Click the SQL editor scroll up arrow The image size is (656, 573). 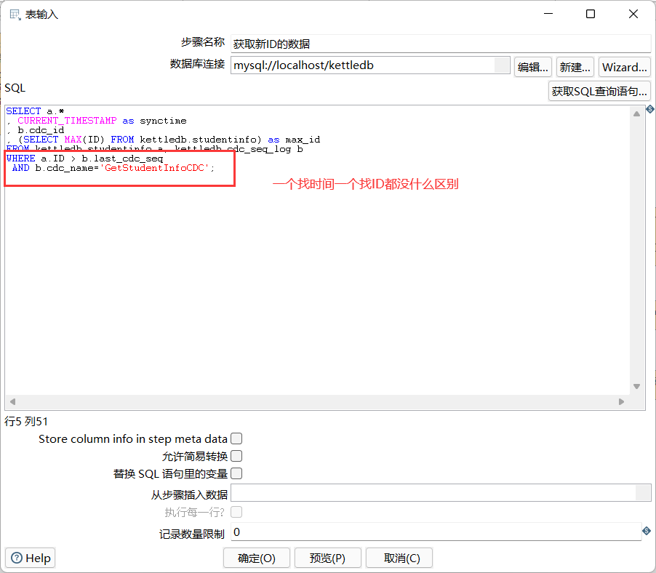(x=637, y=113)
